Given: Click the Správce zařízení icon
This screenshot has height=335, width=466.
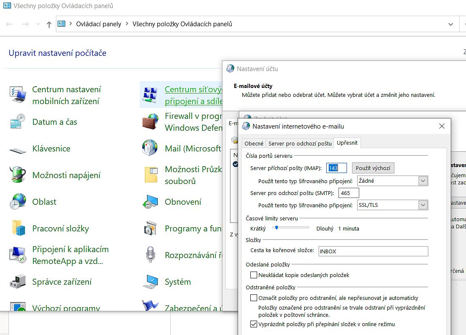Looking at the screenshot, I should tap(18, 282).
